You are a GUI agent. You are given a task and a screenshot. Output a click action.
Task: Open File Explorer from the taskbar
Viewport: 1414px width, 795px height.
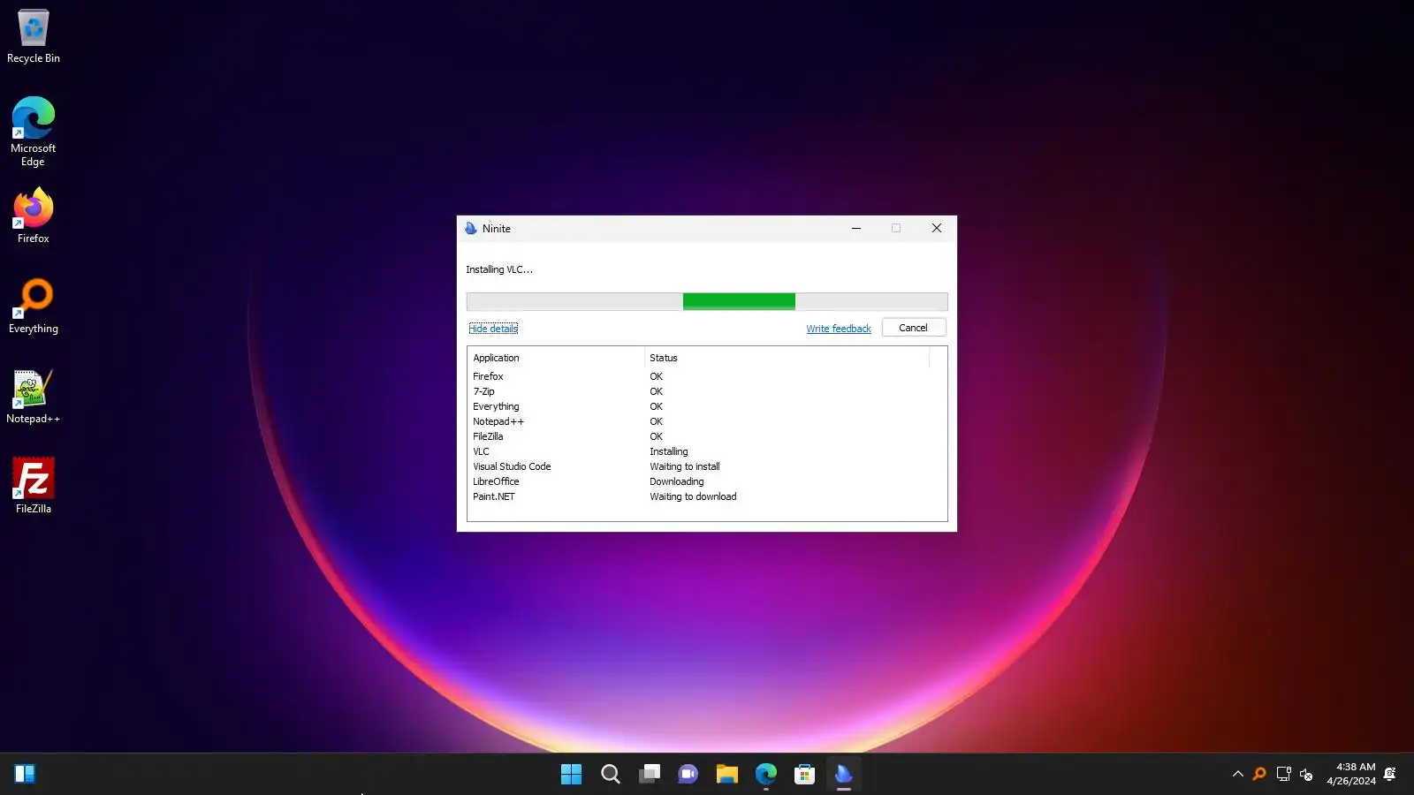click(727, 775)
